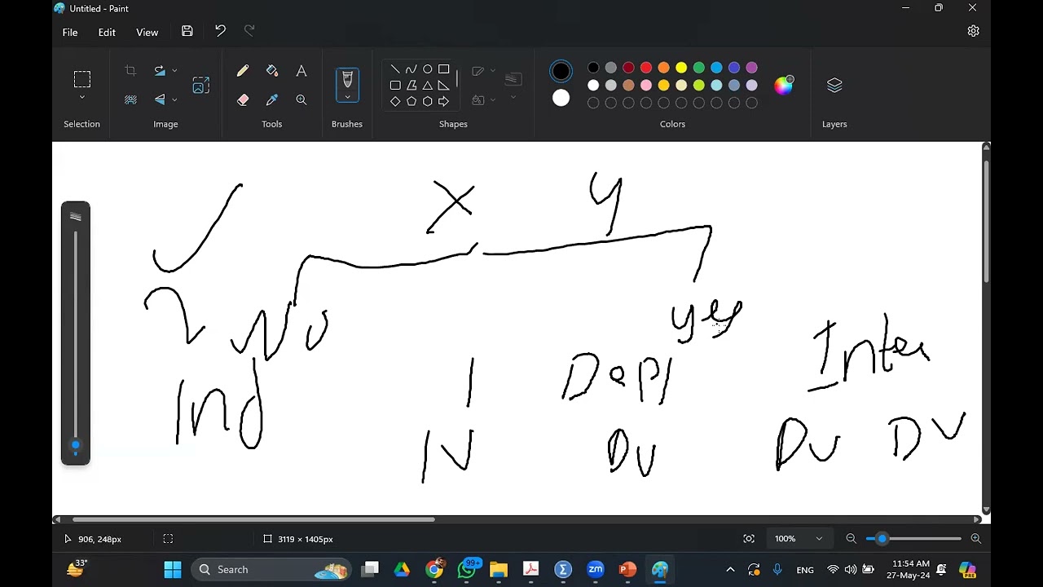Select the Oval shape
1043x587 pixels.
(x=428, y=69)
